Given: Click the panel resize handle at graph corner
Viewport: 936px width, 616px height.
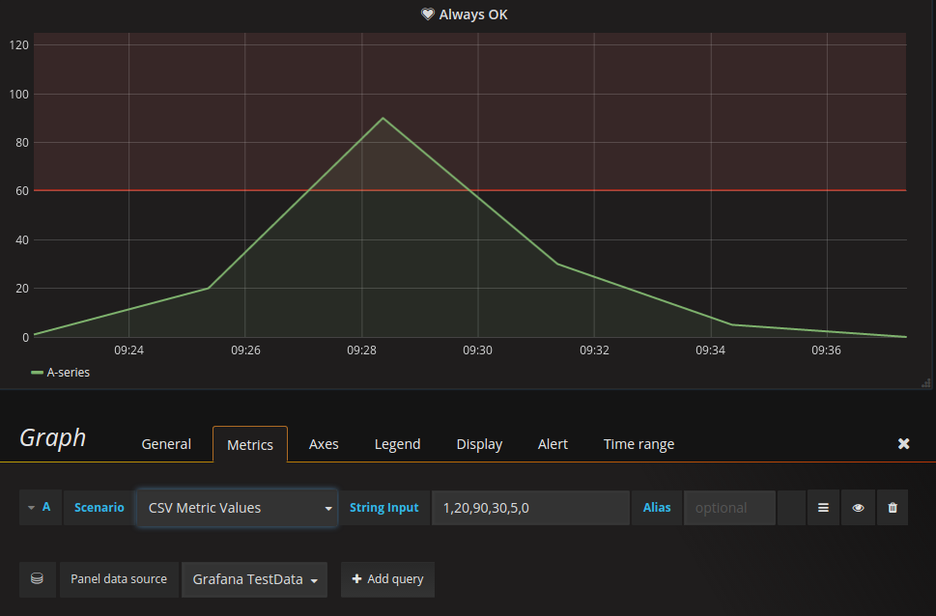Looking at the screenshot, I should coord(926,382).
